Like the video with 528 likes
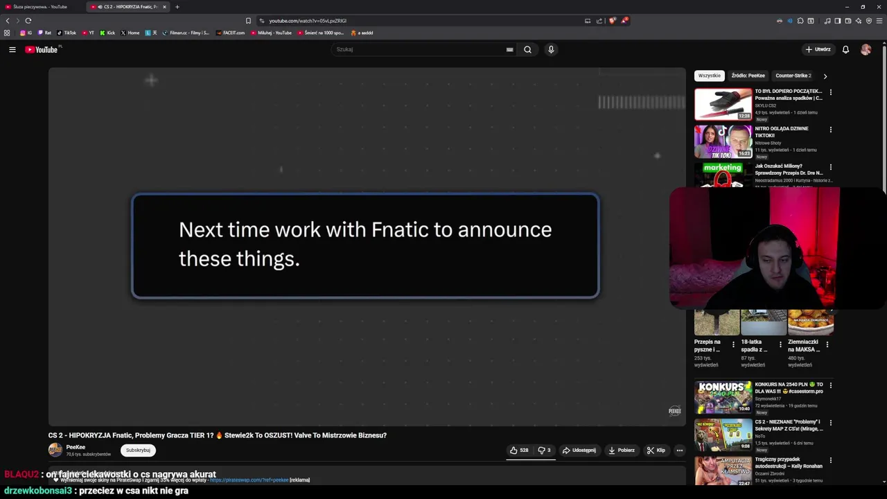This screenshot has height=499, width=887. 519,450
